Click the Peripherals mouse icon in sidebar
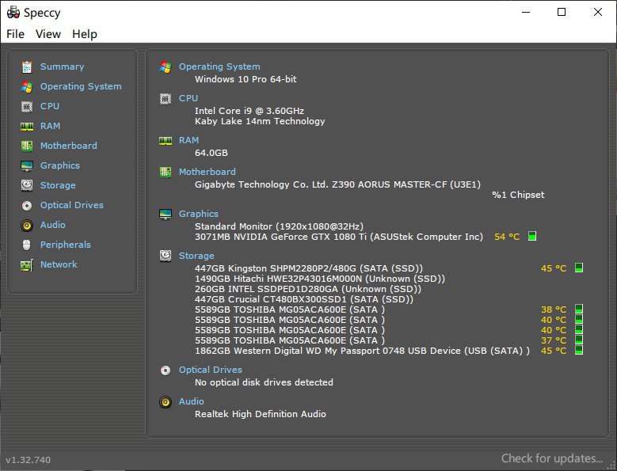The image size is (617, 471). (27, 245)
